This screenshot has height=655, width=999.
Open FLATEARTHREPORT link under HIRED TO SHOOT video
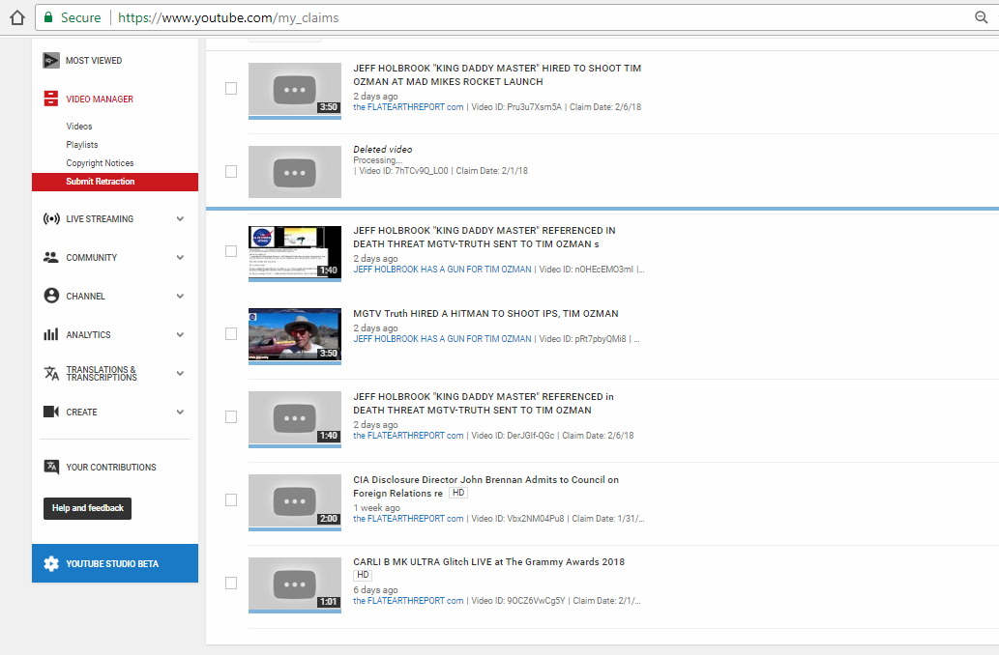408,107
